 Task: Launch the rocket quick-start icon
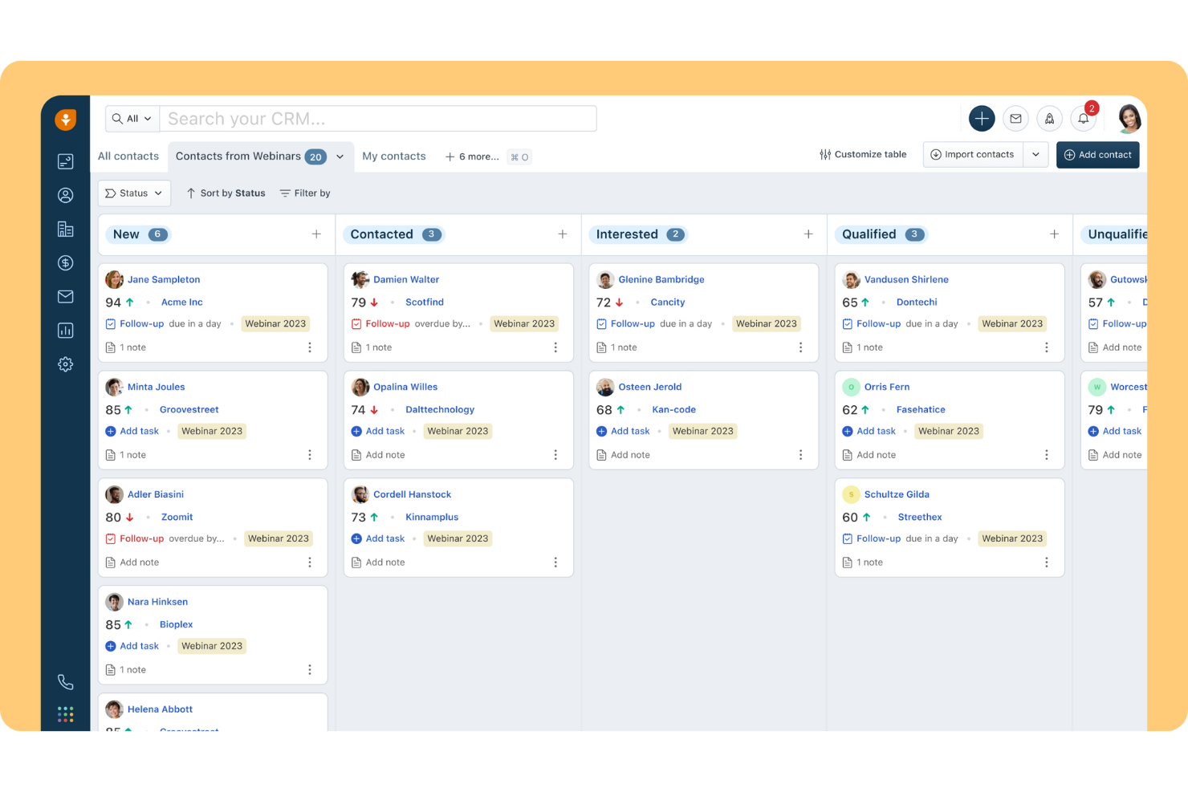[1049, 118]
